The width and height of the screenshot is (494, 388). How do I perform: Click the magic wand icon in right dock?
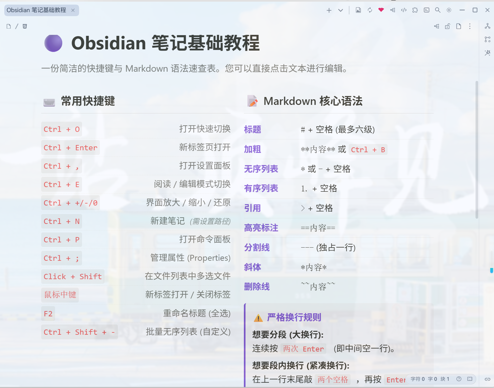coord(487,53)
